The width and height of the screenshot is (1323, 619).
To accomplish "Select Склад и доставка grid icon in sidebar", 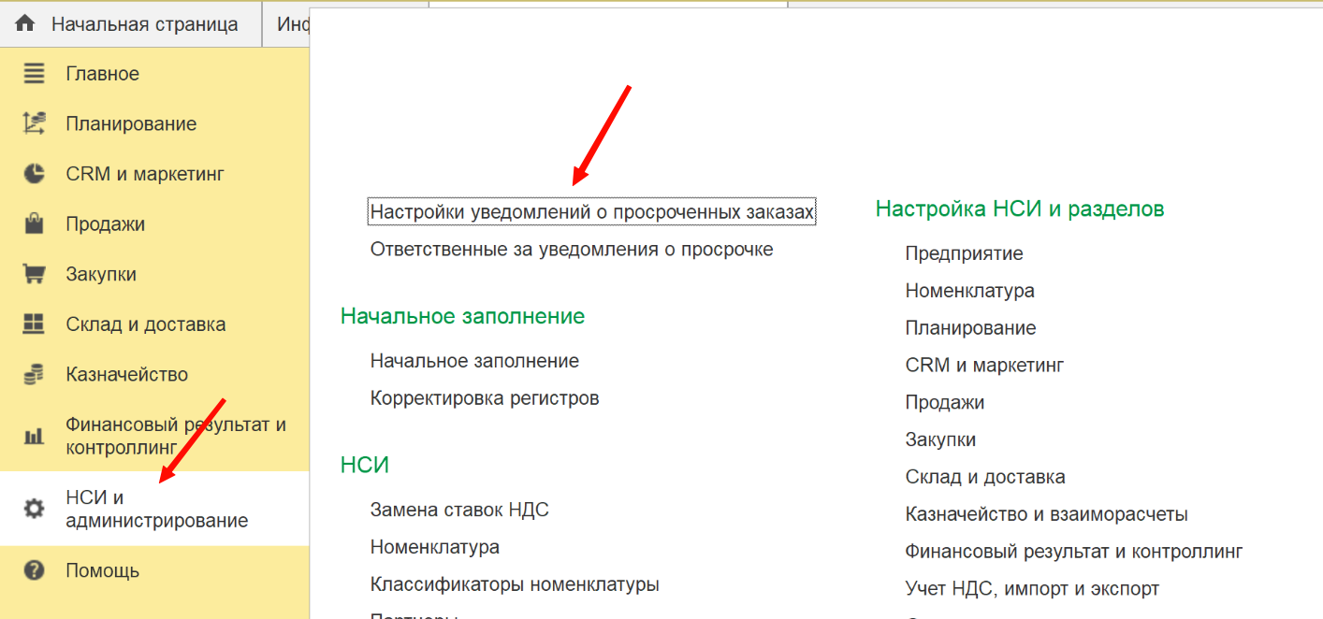I will 34,324.
